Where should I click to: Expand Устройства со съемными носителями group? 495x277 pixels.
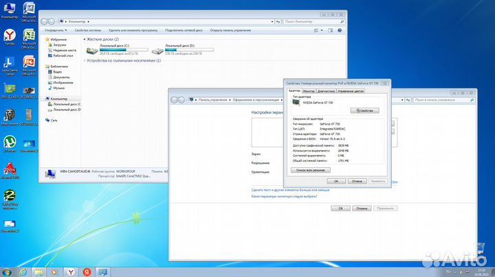click(x=85, y=60)
